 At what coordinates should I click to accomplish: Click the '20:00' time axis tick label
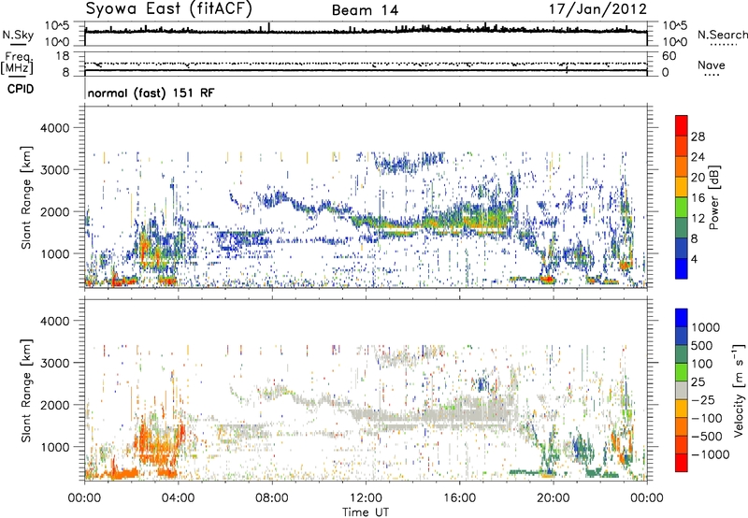(x=553, y=498)
